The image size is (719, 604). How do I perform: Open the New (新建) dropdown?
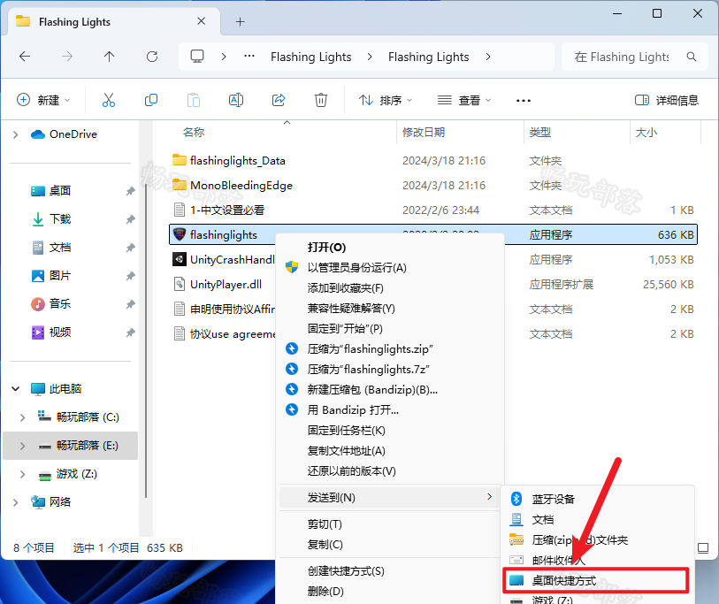pos(43,100)
